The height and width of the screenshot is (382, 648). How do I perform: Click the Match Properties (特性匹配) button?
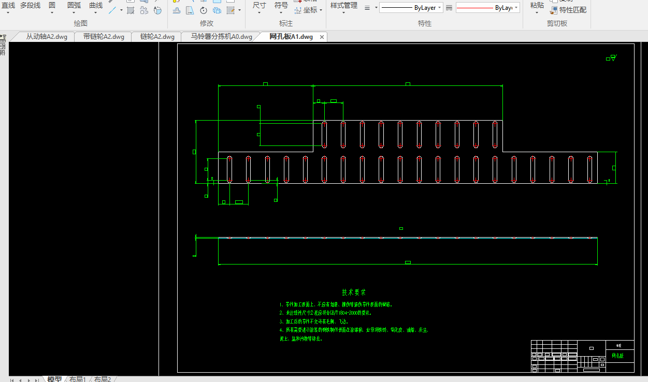coord(568,10)
